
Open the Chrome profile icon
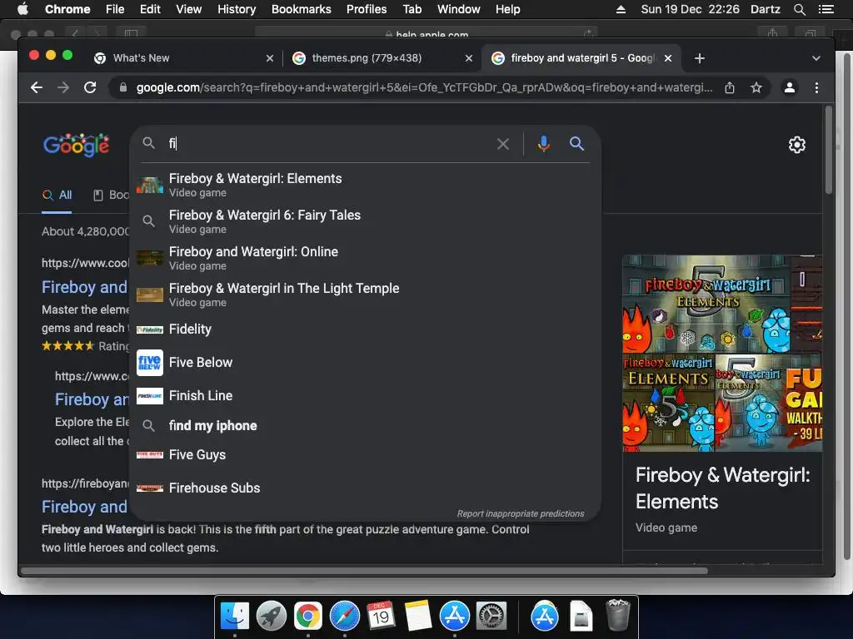click(x=790, y=87)
